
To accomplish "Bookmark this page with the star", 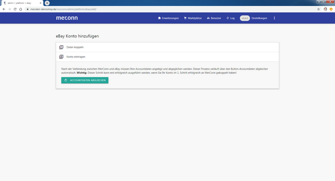I will click(x=318, y=9).
